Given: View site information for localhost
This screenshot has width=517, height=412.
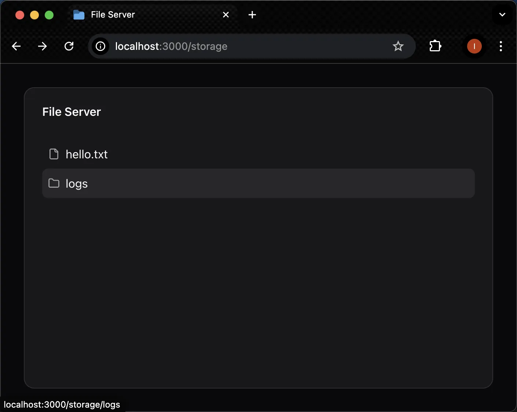Looking at the screenshot, I should click(100, 46).
